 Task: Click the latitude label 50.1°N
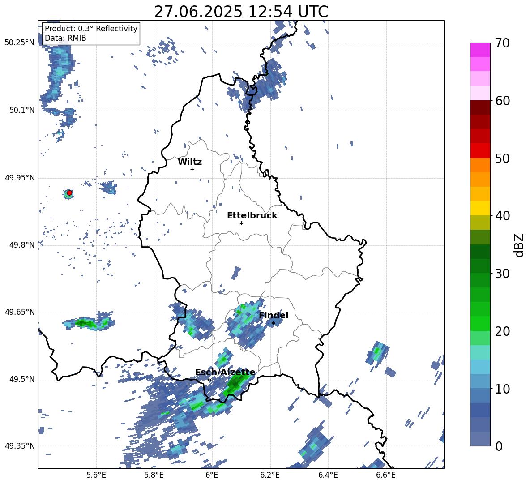pyautogui.click(x=21, y=110)
